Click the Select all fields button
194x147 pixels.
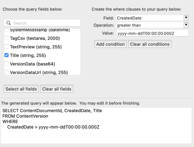pyautogui.click(x=21, y=89)
